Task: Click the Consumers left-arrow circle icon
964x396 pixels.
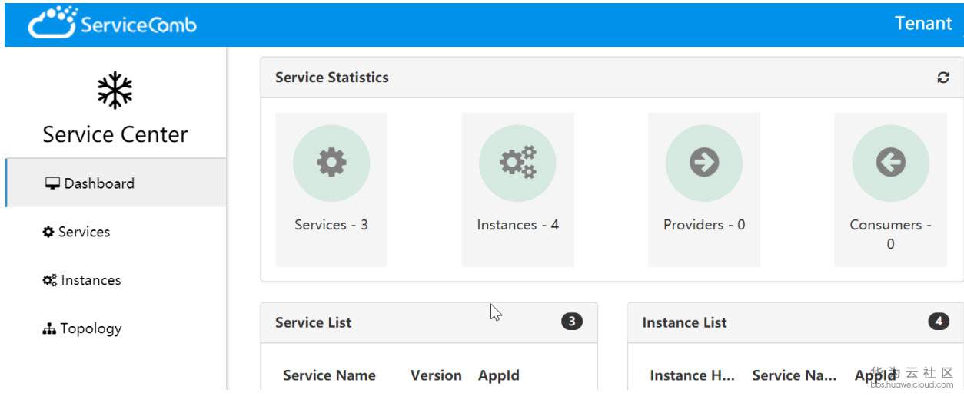Action: point(890,163)
